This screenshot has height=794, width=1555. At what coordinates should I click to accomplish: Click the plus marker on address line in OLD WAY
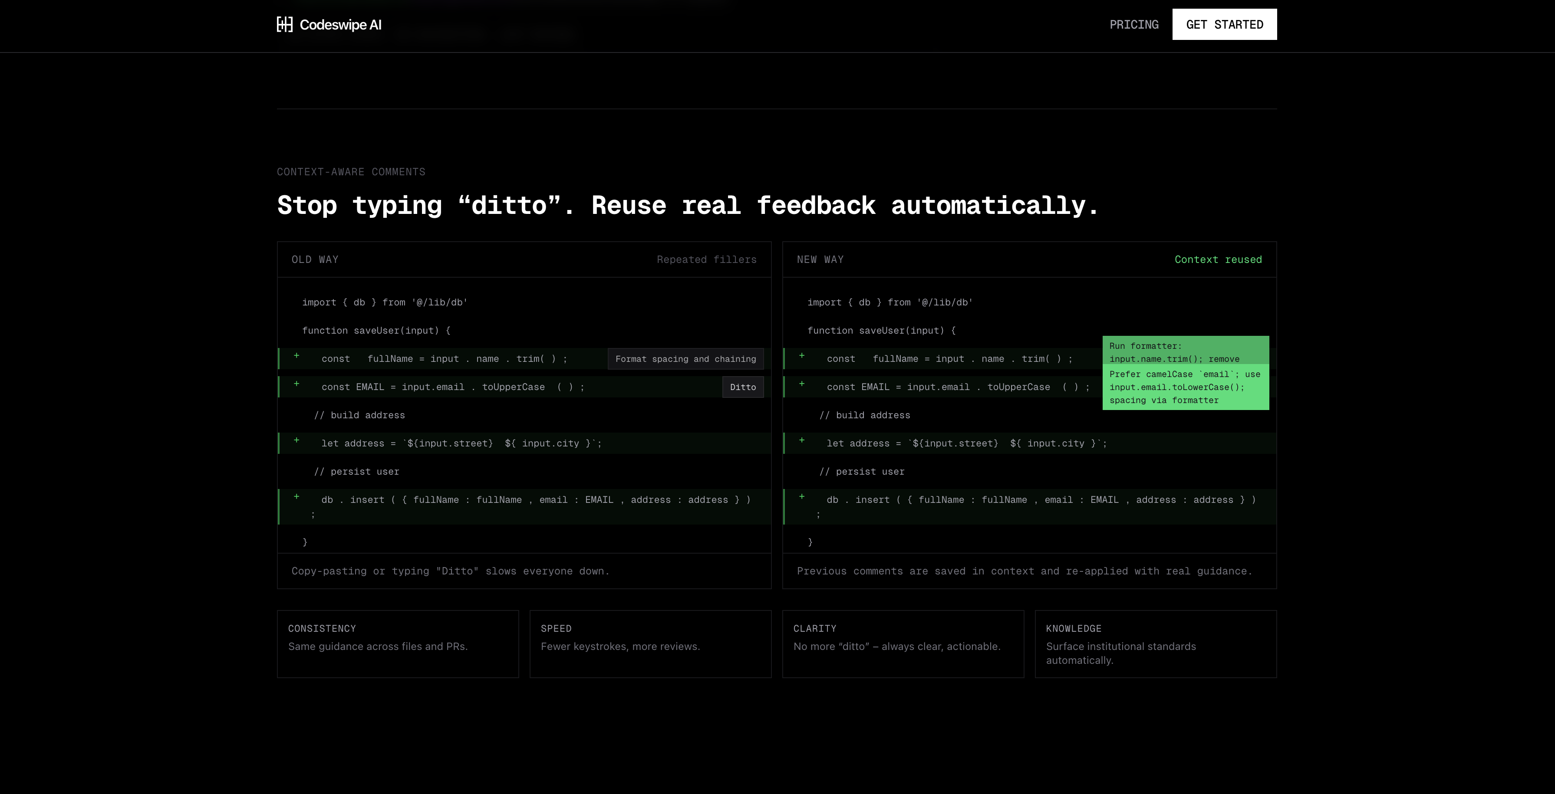(x=297, y=440)
